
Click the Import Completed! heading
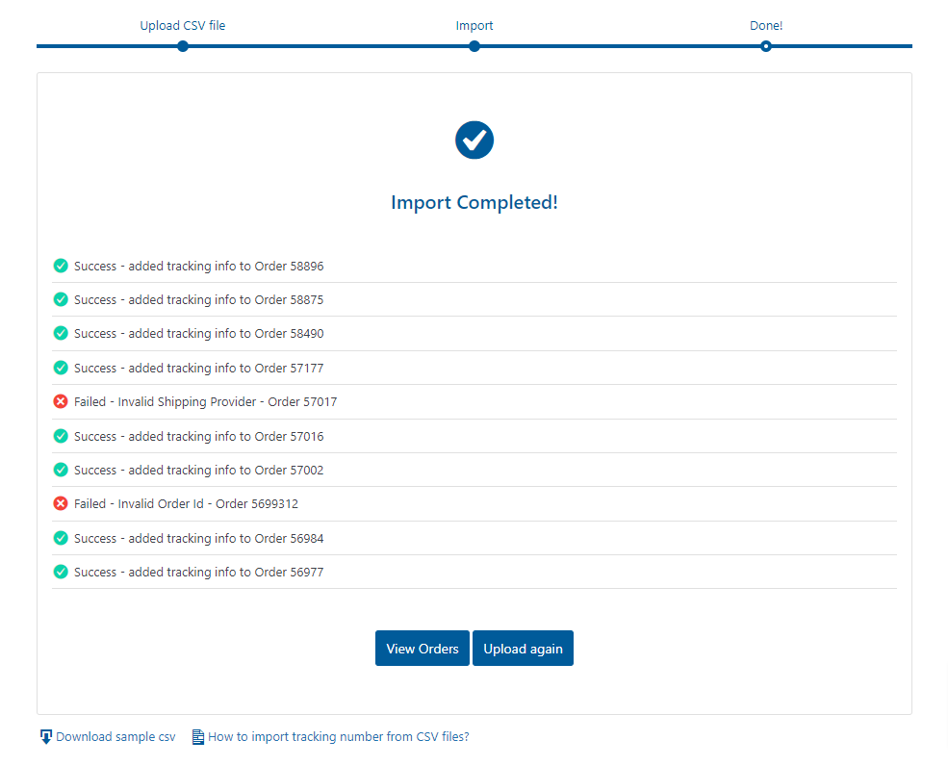(474, 202)
